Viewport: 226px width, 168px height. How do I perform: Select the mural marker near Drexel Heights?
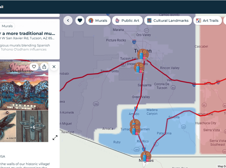[139, 68]
